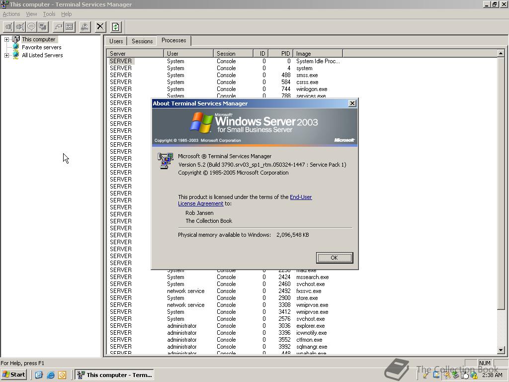Click the All Listed Servers globe icon
This screenshot has height=382, width=509.
pyautogui.click(x=15, y=55)
